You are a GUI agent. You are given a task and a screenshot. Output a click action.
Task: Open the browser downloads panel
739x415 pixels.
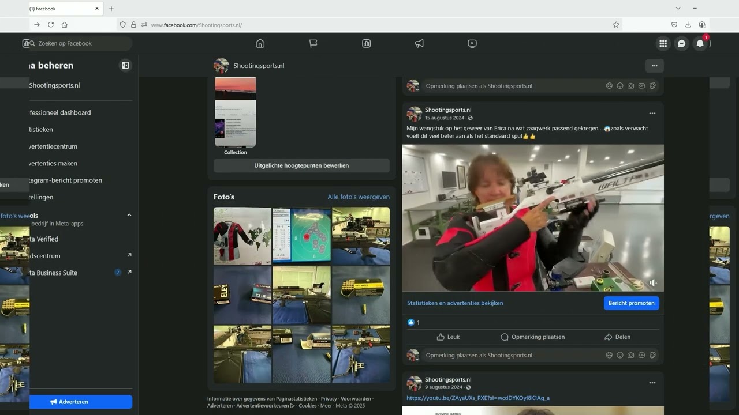[688, 25]
